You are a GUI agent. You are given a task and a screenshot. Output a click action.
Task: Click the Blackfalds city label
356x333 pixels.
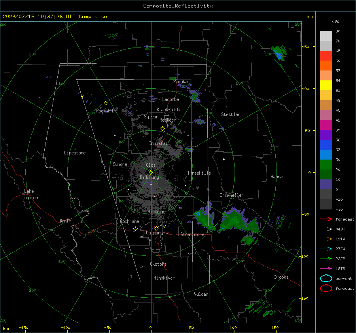click(168, 110)
